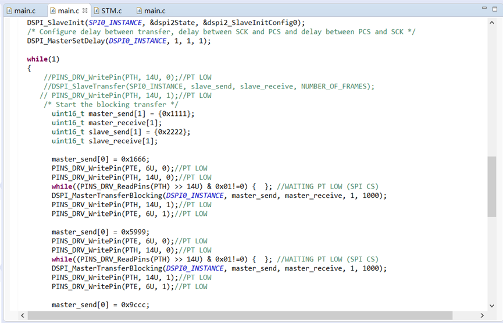Click the master_send[0] = 0x9ccc line

click(x=101, y=305)
